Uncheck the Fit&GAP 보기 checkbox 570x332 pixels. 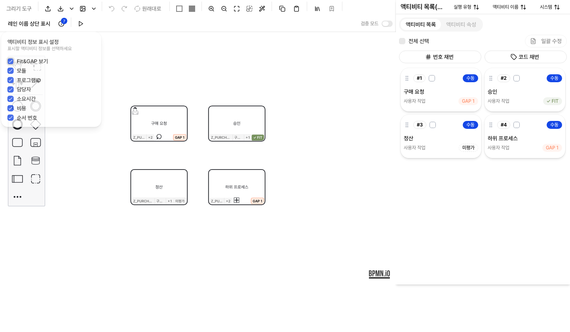[11, 61]
